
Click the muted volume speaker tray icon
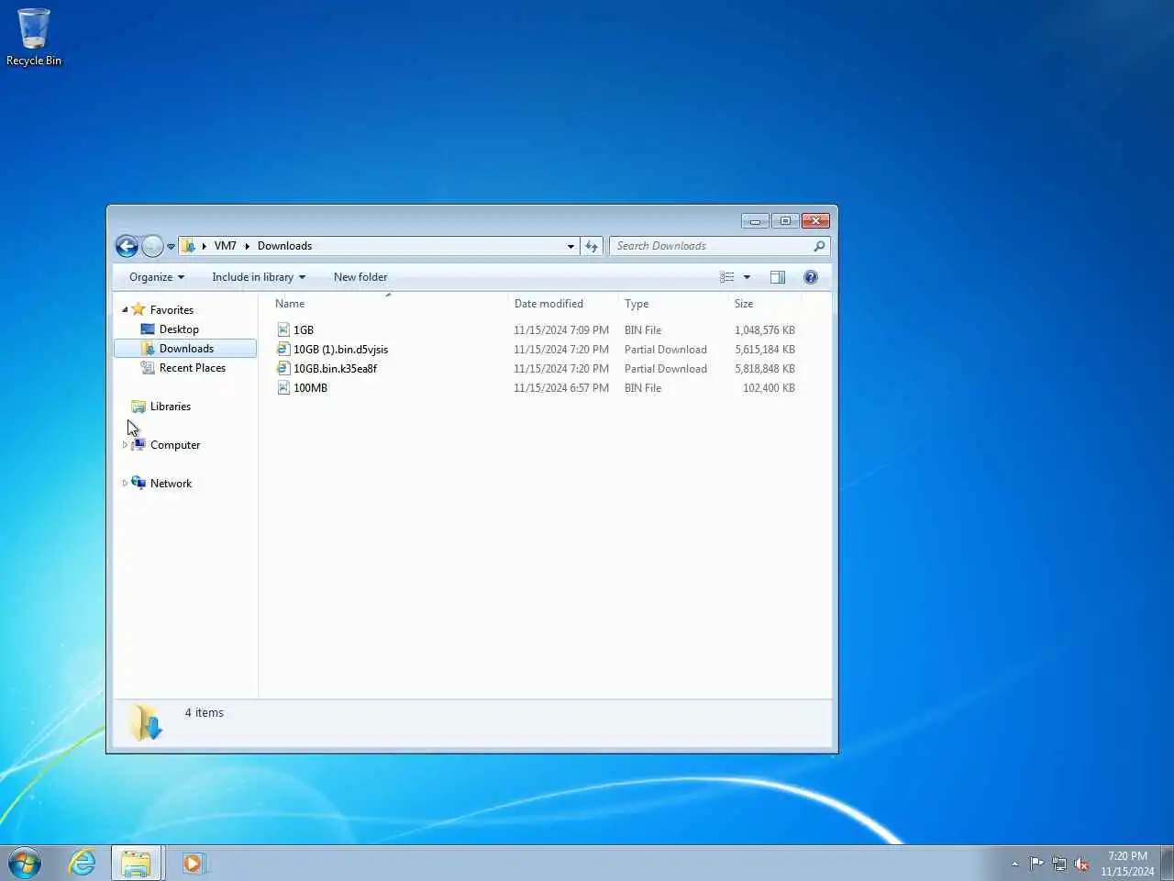[1081, 864]
